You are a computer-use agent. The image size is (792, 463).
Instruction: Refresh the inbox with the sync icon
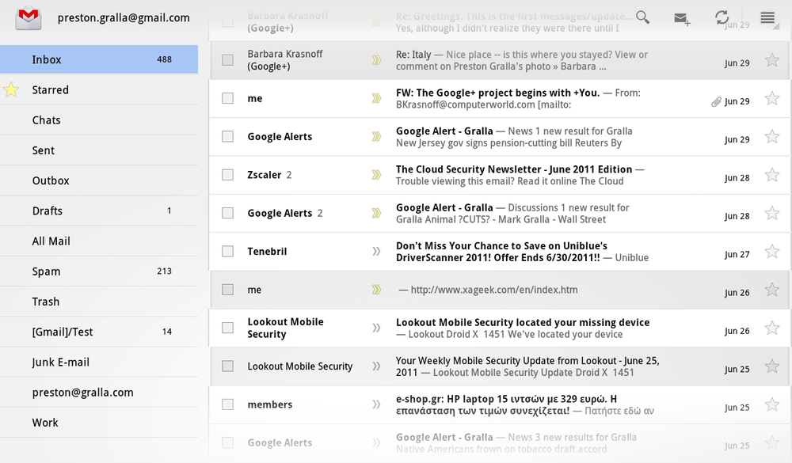tap(722, 17)
